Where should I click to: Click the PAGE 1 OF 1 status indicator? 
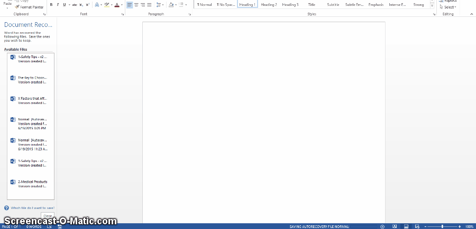tap(11, 226)
